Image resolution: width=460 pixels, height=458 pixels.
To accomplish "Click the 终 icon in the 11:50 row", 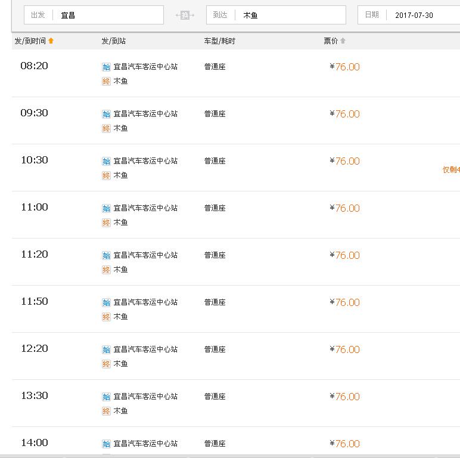I will pos(106,317).
